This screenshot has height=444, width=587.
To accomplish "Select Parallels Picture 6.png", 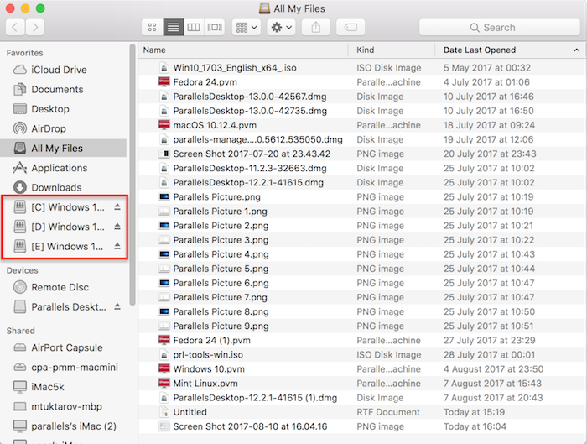I will coord(362,283).
